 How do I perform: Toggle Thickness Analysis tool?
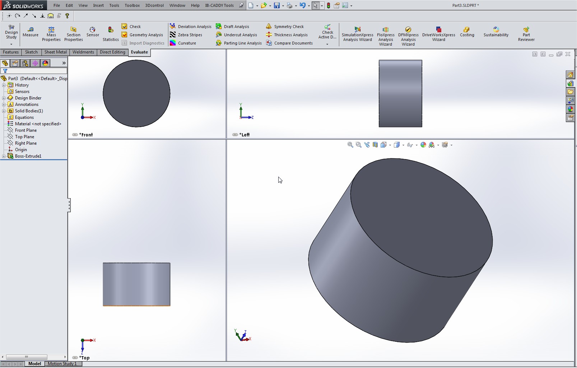coord(269,35)
